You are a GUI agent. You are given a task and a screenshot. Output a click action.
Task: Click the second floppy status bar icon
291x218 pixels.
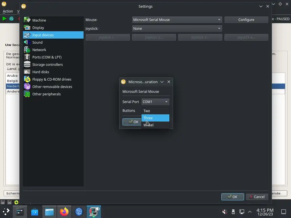pyautogui.click(x=9, y=202)
